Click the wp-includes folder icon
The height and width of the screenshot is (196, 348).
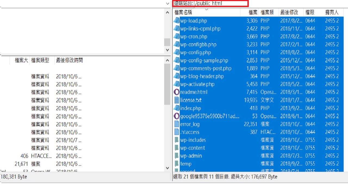(x=176, y=140)
